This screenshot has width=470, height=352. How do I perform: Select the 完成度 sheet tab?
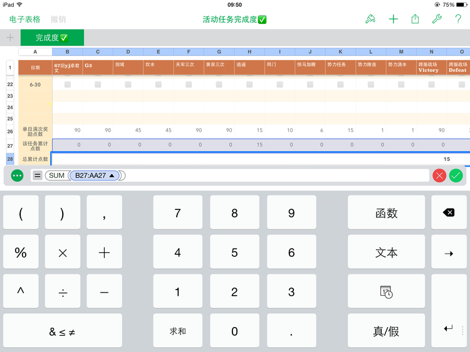[x=52, y=38]
